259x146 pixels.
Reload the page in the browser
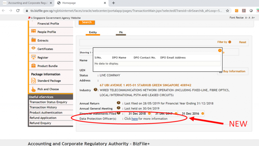pyautogui.click(x=18, y=11)
